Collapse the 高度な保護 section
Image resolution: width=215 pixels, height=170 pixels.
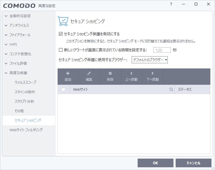point(6,73)
